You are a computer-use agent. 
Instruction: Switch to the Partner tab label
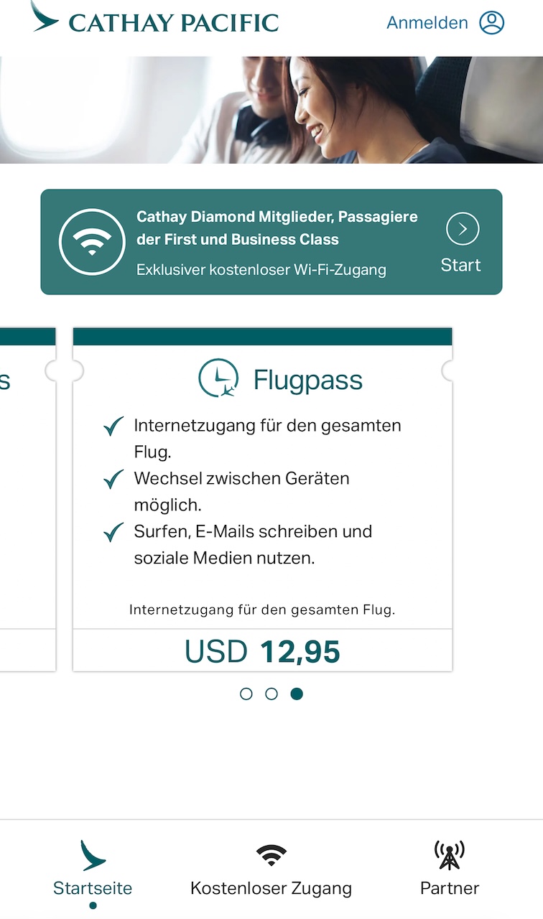point(450,888)
